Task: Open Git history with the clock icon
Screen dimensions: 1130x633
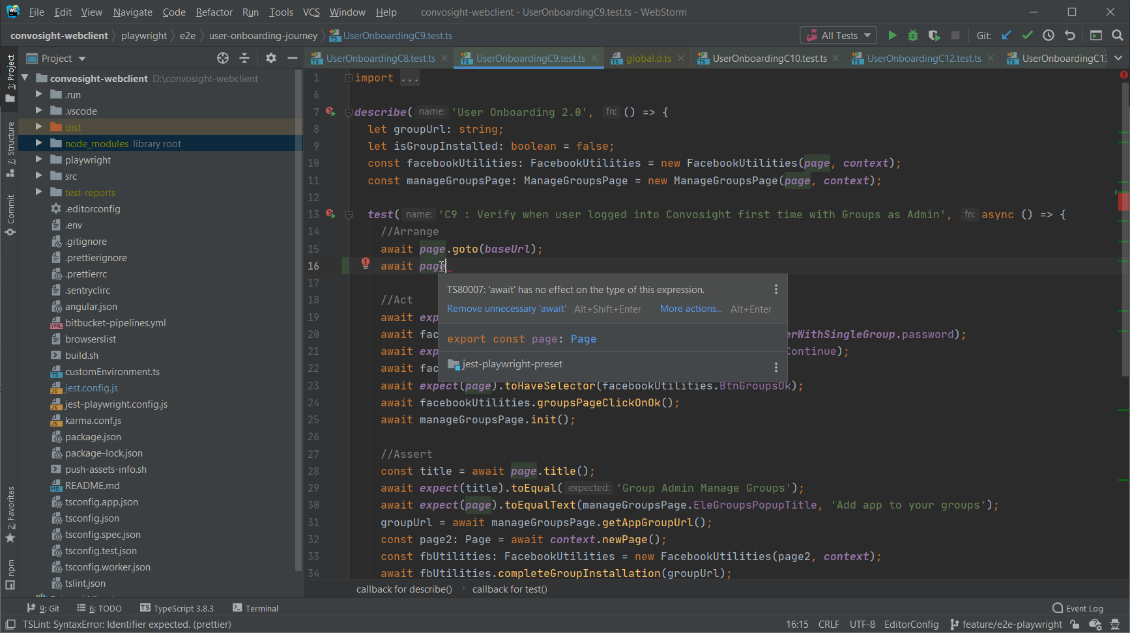Action: pyautogui.click(x=1048, y=35)
